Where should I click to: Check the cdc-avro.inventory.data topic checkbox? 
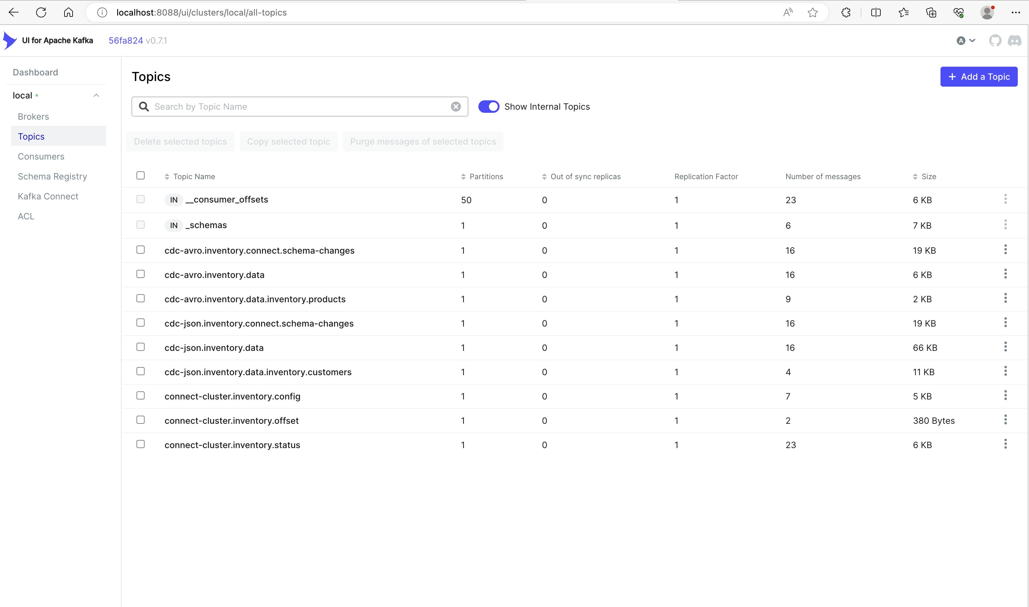140,274
